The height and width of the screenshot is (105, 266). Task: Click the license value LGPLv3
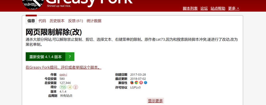coord(135,87)
